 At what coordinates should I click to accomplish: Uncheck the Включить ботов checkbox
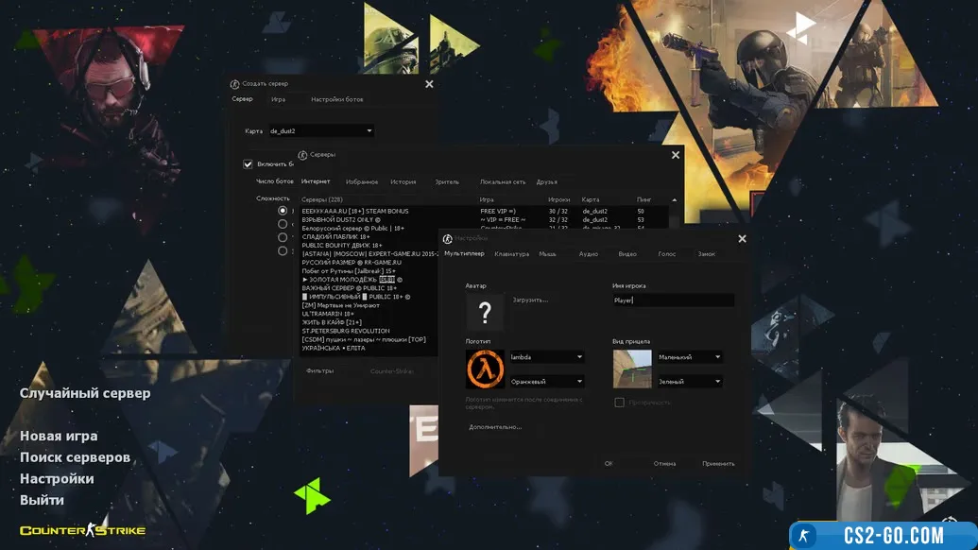[x=249, y=163]
